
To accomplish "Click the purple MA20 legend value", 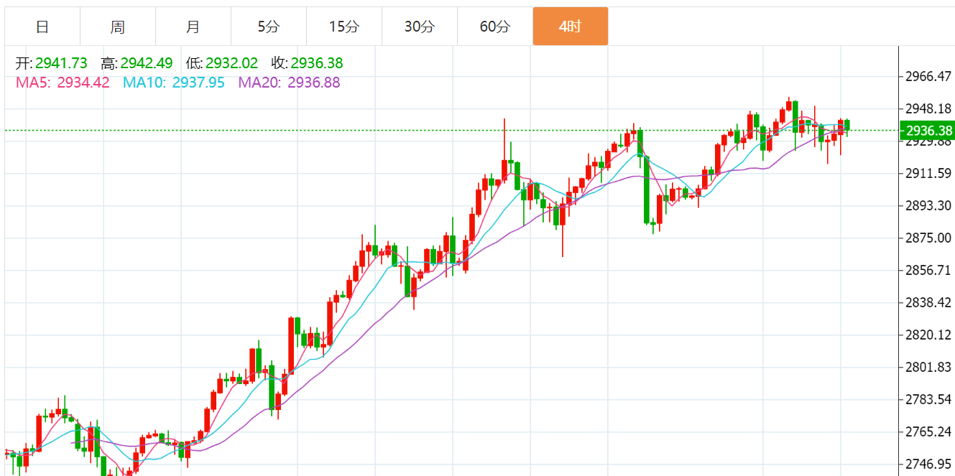I will click(x=313, y=83).
